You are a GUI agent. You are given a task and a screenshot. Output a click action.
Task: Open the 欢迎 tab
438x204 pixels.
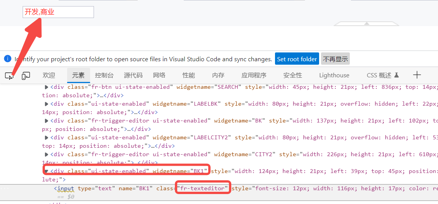(x=49, y=75)
